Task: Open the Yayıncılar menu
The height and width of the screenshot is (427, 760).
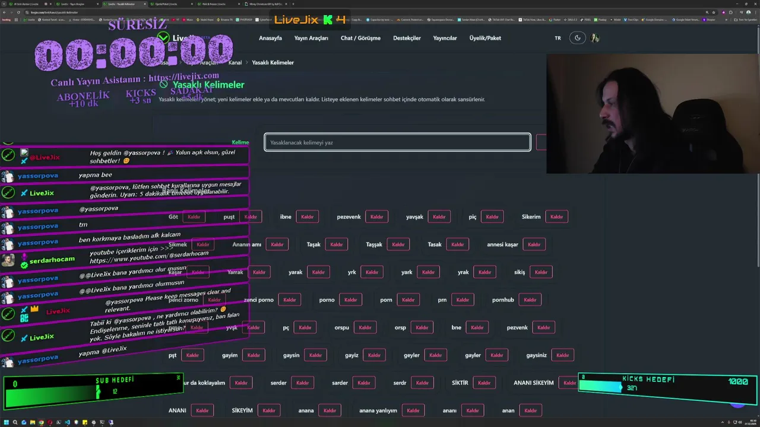Action: pos(445,38)
